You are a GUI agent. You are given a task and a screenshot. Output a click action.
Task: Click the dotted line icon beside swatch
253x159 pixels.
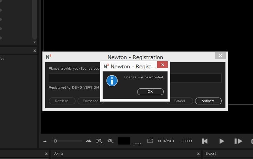click(138, 143)
